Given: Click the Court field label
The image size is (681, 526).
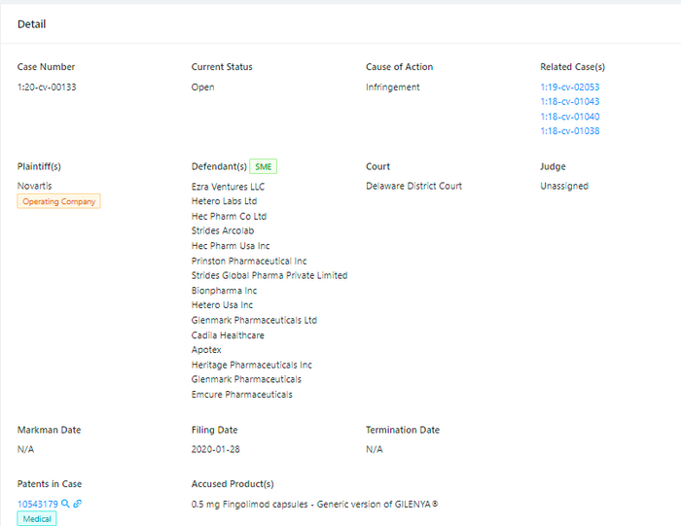Looking at the screenshot, I should coord(377,166).
